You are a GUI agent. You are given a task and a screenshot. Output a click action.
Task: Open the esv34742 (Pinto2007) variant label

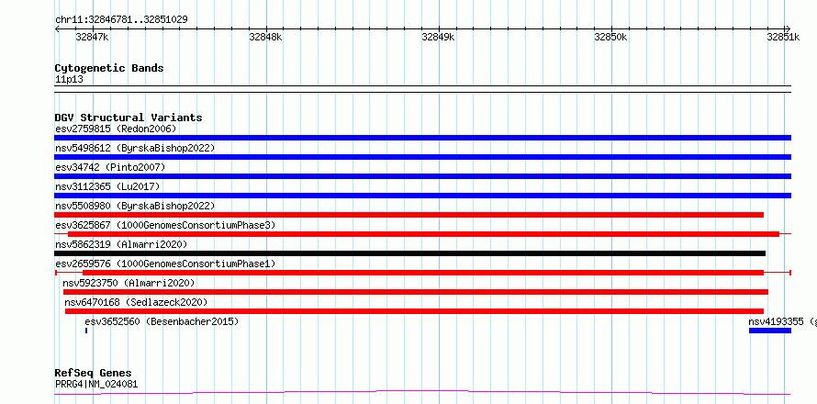coord(110,167)
